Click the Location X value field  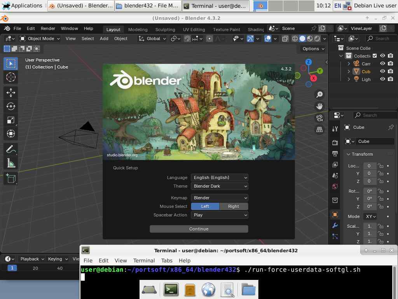point(369,166)
